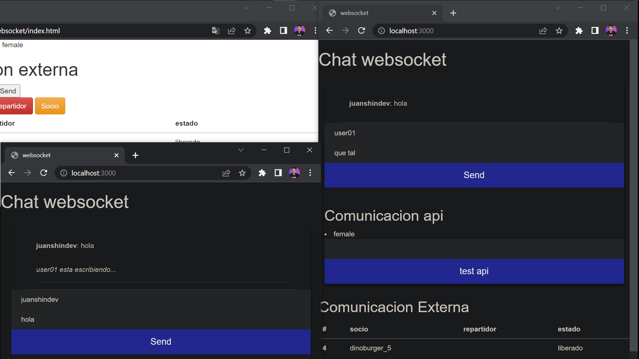The width and height of the screenshot is (639, 359).
Task: Click the vertical scrollbar in the right window
Action: (x=634, y=195)
